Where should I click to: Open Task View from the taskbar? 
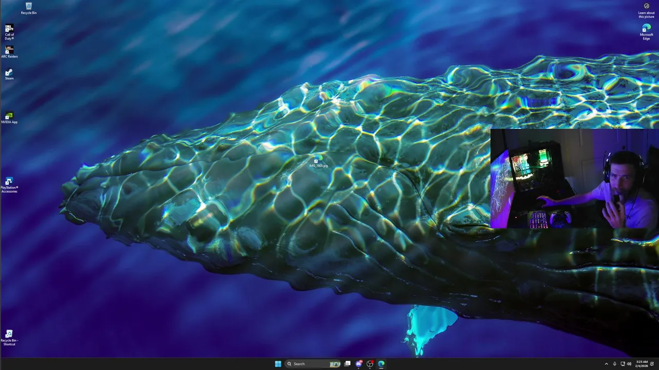tap(348, 364)
